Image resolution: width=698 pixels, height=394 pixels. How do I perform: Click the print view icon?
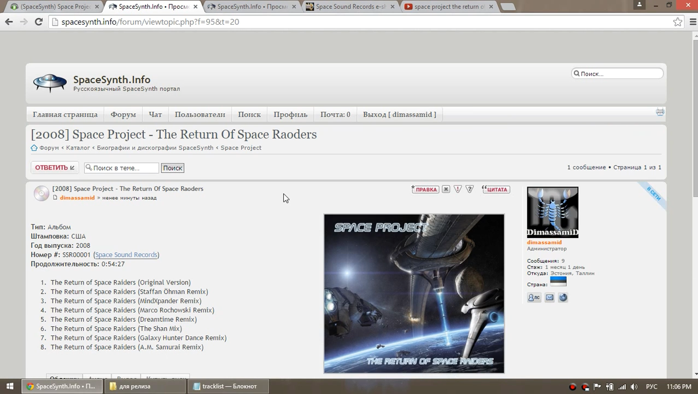pyautogui.click(x=660, y=112)
